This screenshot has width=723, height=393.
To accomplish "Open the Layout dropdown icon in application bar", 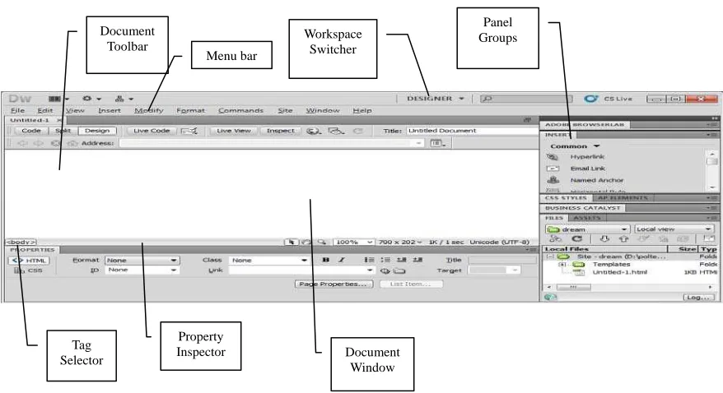I will tap(58, 99).
